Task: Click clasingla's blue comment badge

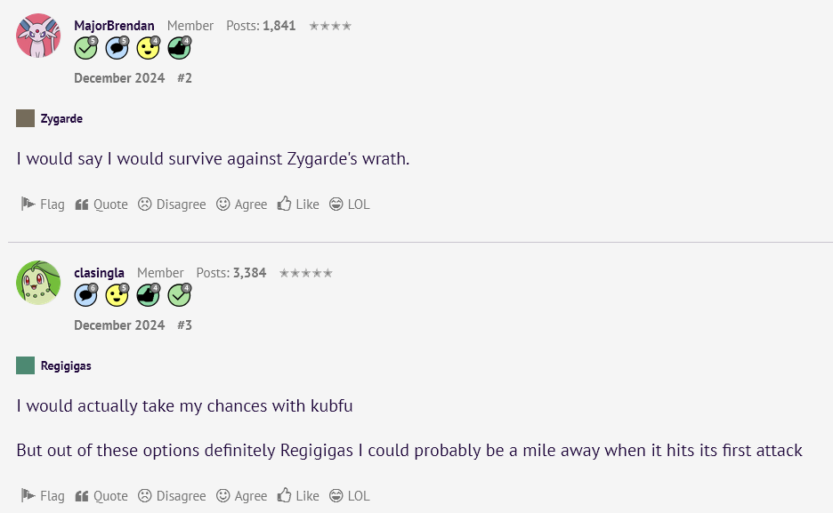Action: [85, 295]
